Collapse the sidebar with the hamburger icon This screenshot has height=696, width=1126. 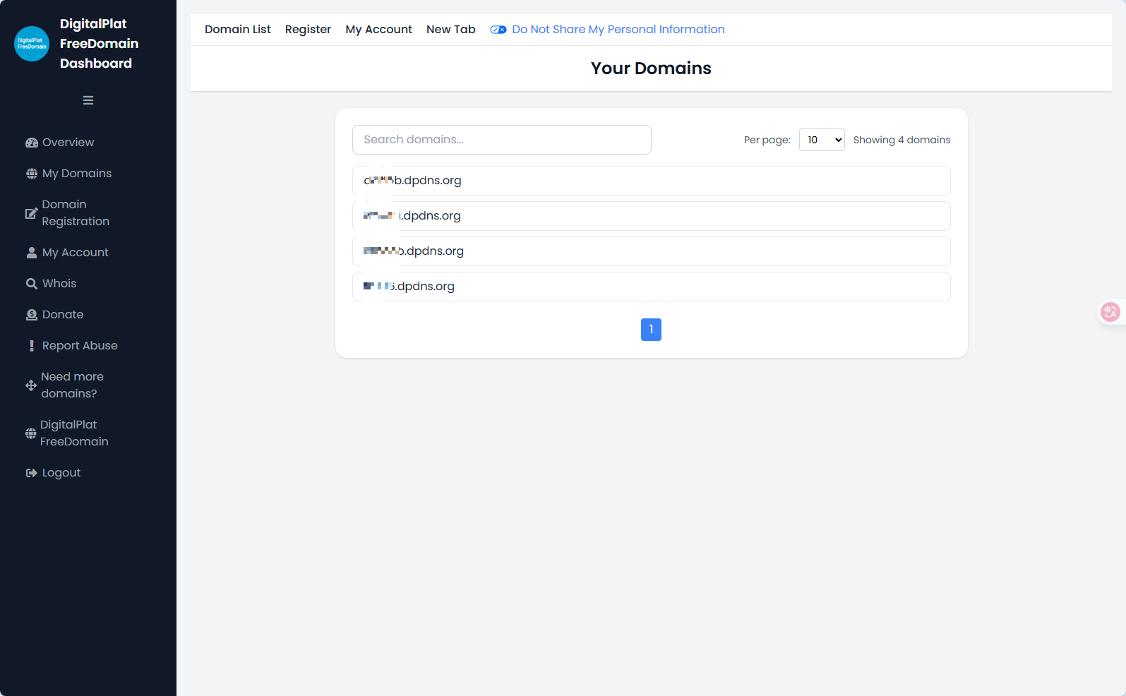point(88,100)
